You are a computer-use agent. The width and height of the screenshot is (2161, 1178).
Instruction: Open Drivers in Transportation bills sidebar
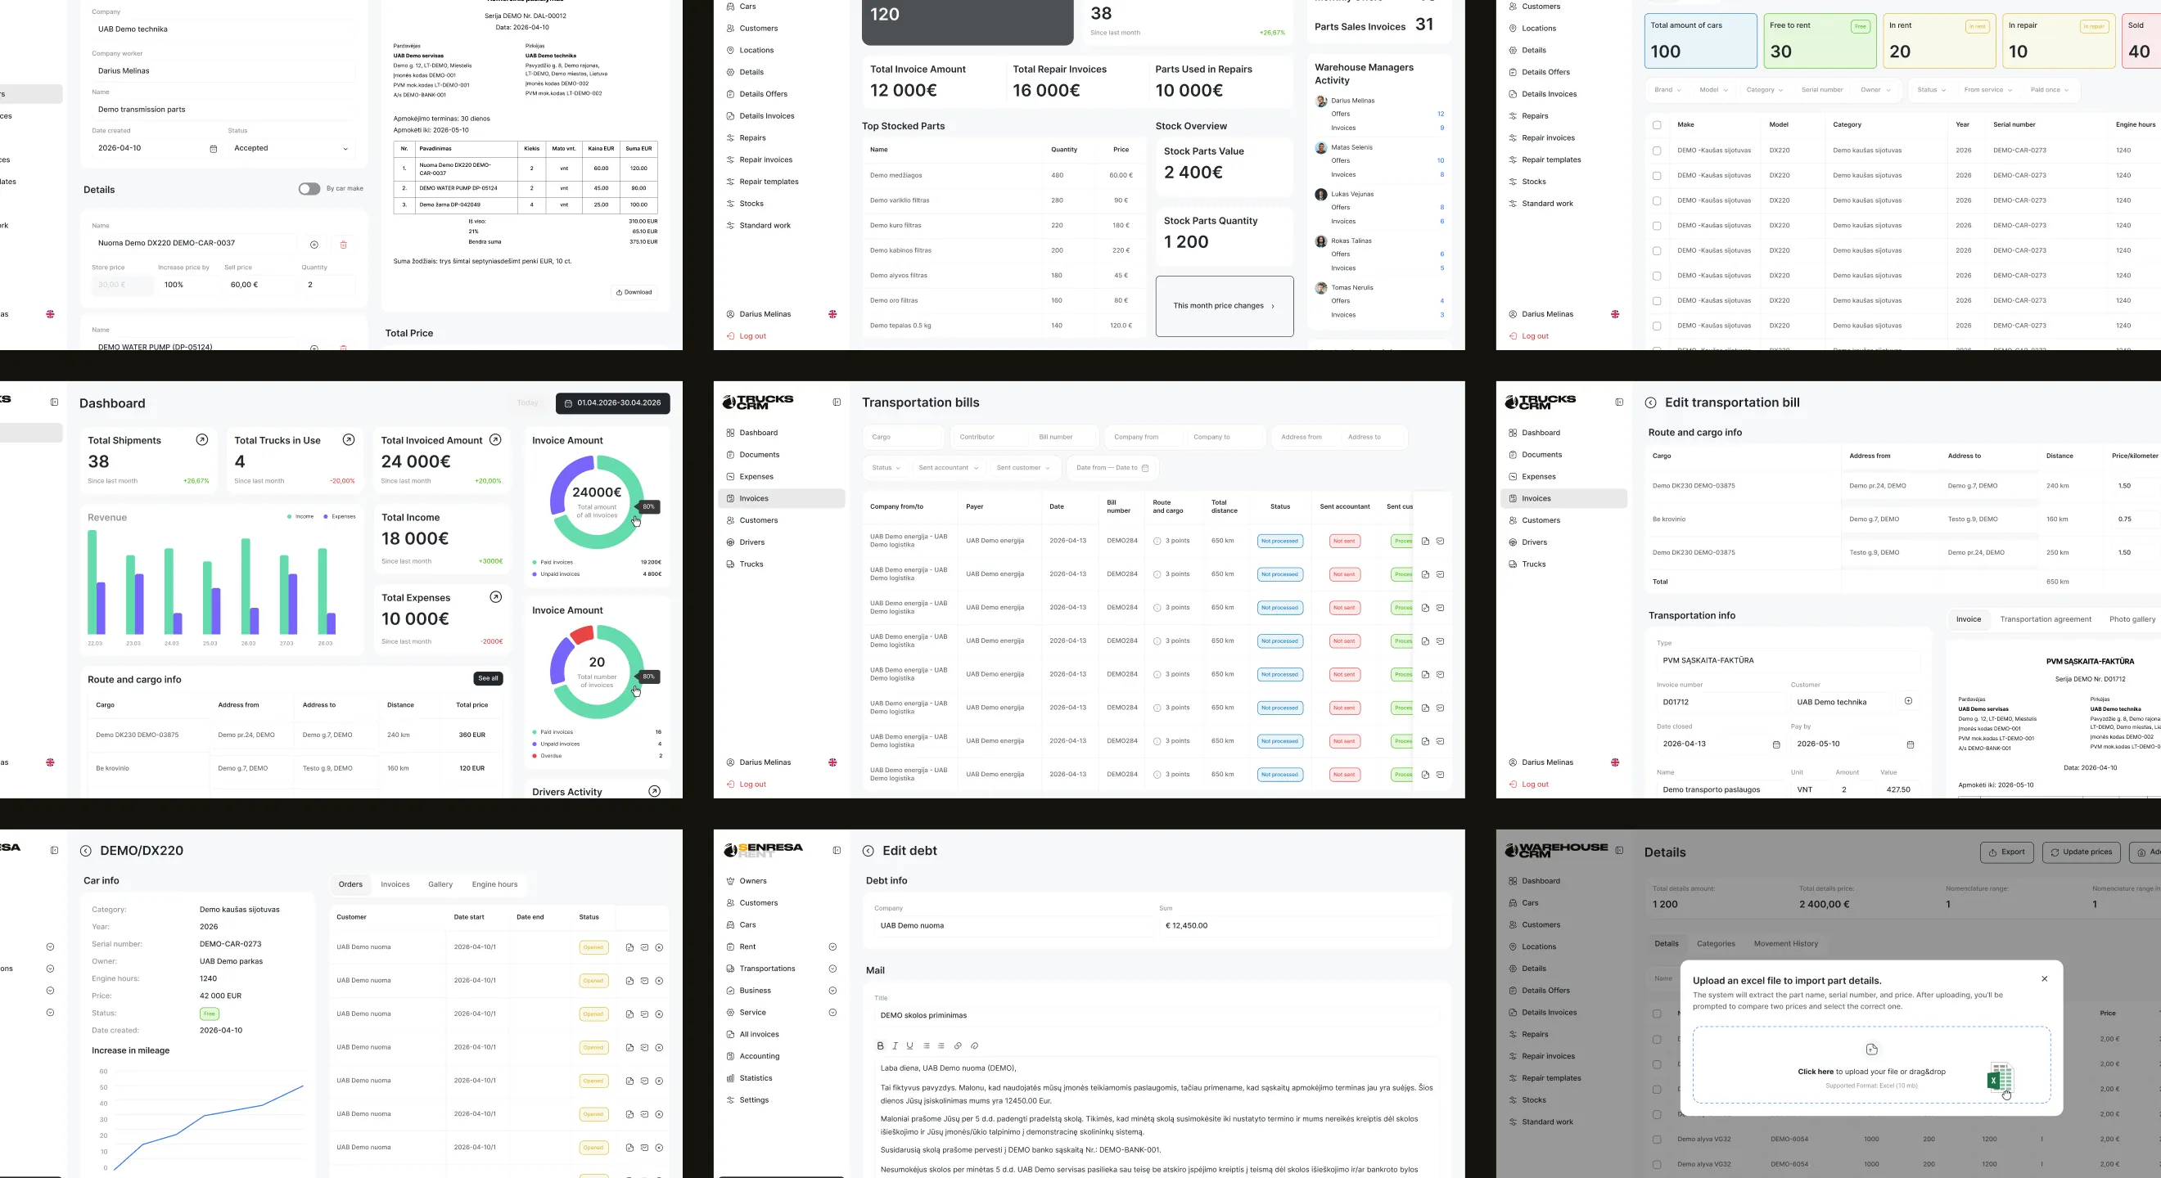[x=751, y=542]
